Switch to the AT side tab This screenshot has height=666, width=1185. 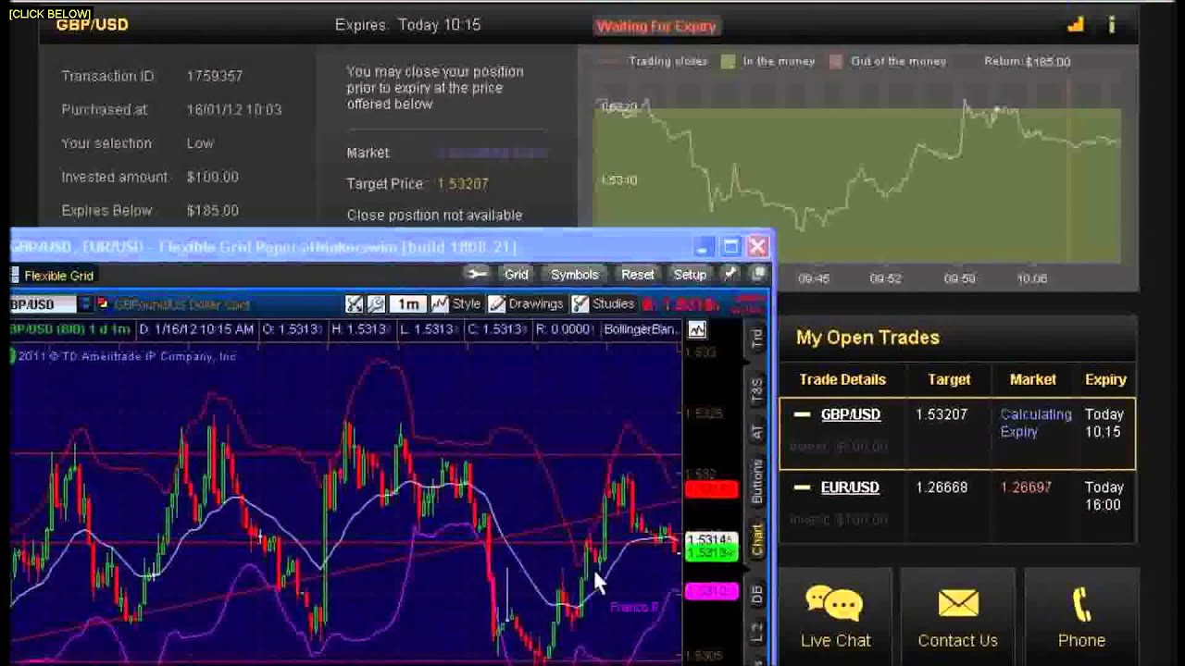[x=757, y=432]
